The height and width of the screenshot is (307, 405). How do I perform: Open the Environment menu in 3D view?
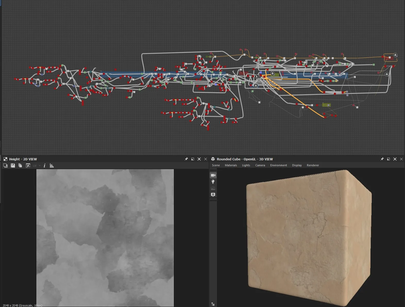(x=279, y=165)
